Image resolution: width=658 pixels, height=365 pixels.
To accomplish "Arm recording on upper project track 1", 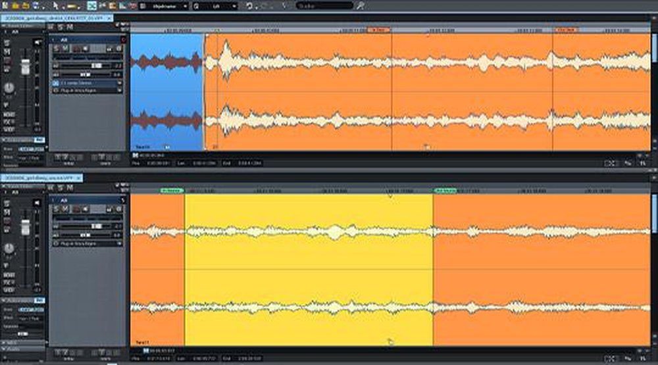I will click(76, 49).
